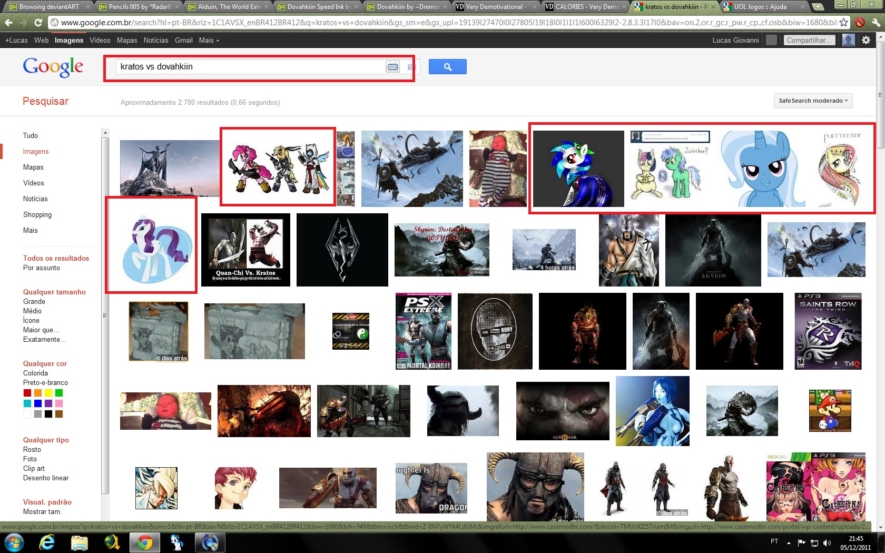Image resolution: width=885 pixels, height=553 pixels.
Task: Filter images to Preto-e-branco
Action: coord(45,382)
